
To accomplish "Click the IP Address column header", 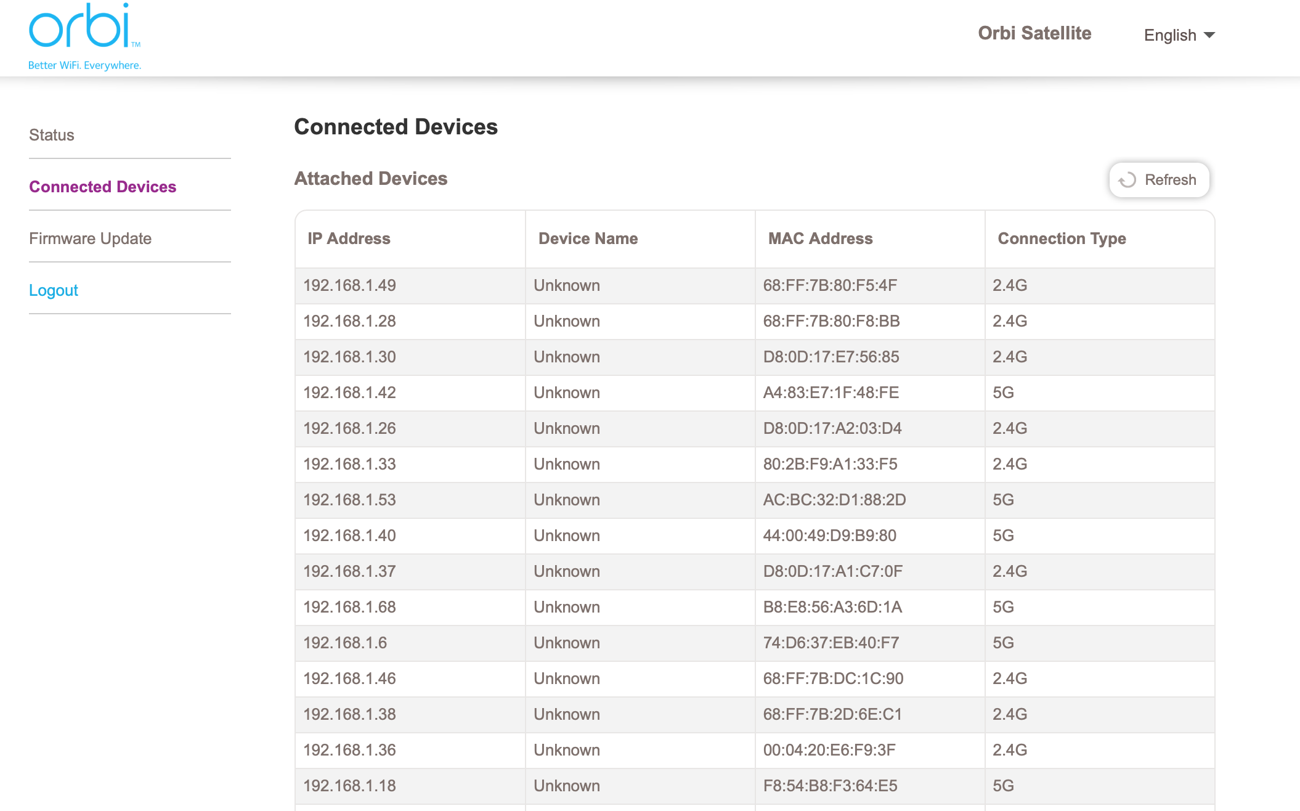I will coord(349,238).
